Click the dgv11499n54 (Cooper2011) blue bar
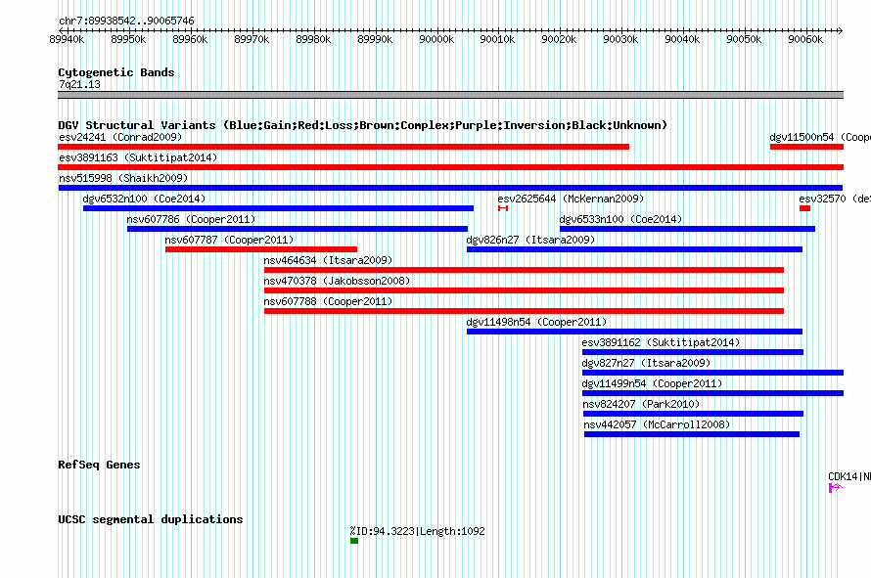The width and height of the screenshot is (871, 578). pos(712,393)
